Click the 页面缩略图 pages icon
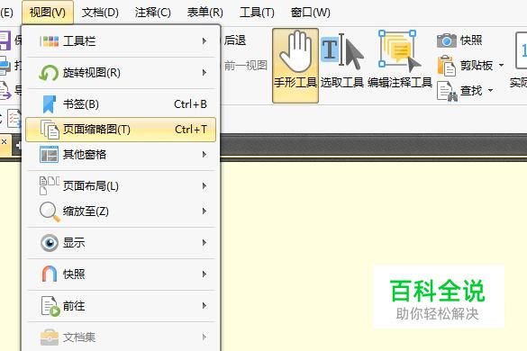The width and height of the screenshot is (527, 351). pos(50,130)
